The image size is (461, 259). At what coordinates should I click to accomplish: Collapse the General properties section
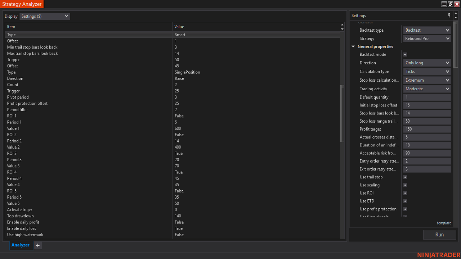(353, 46)
